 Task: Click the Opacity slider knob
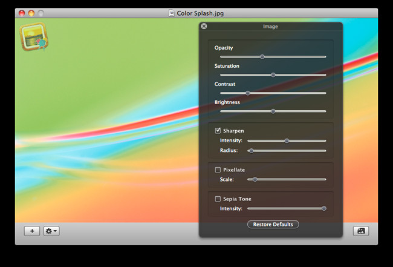pyautogui.click(x=262, y=57)
